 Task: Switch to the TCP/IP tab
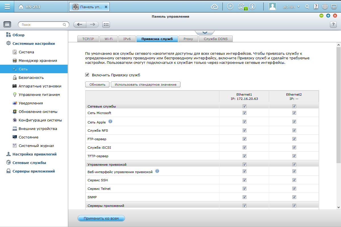pos(88,39)
